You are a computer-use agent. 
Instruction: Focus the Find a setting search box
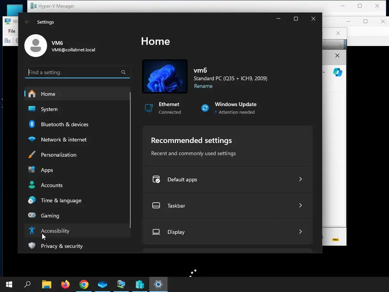(x=77, y=72)
